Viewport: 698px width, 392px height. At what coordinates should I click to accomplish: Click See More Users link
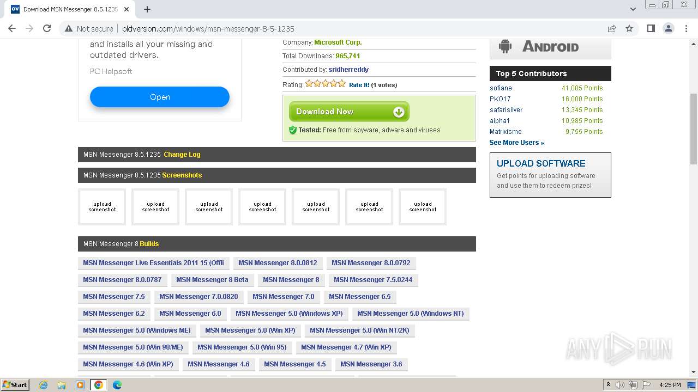click(x=516, y=143)
